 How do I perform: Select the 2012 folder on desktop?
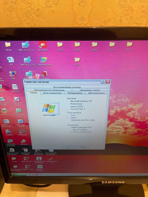[77, 61]
